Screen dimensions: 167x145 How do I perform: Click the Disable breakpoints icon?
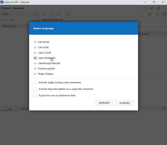point(150,14)
